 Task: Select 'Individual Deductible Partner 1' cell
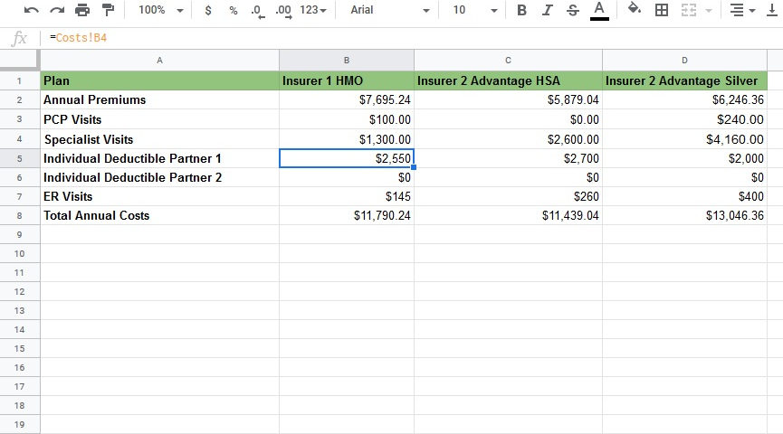pyautogui.click(x=160, y=158)
